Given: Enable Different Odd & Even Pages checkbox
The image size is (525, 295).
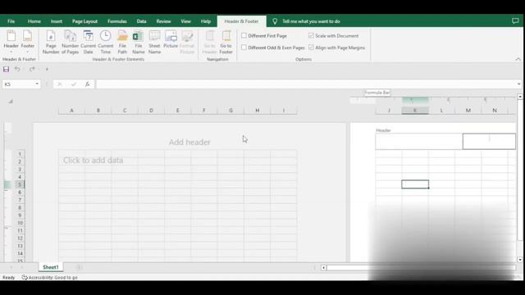Looking at the screenshot, I should (244, 48).
